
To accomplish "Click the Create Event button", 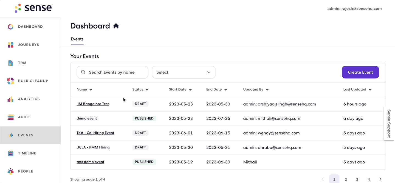I will (x=360, y=72).
